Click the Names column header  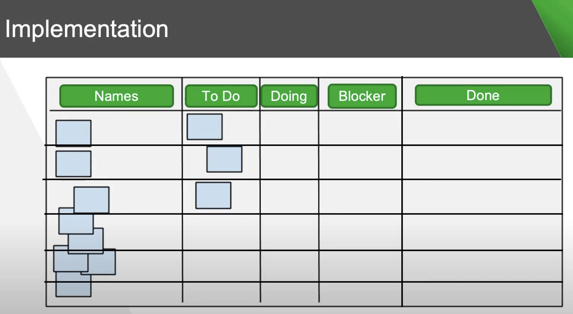point(117,96)
